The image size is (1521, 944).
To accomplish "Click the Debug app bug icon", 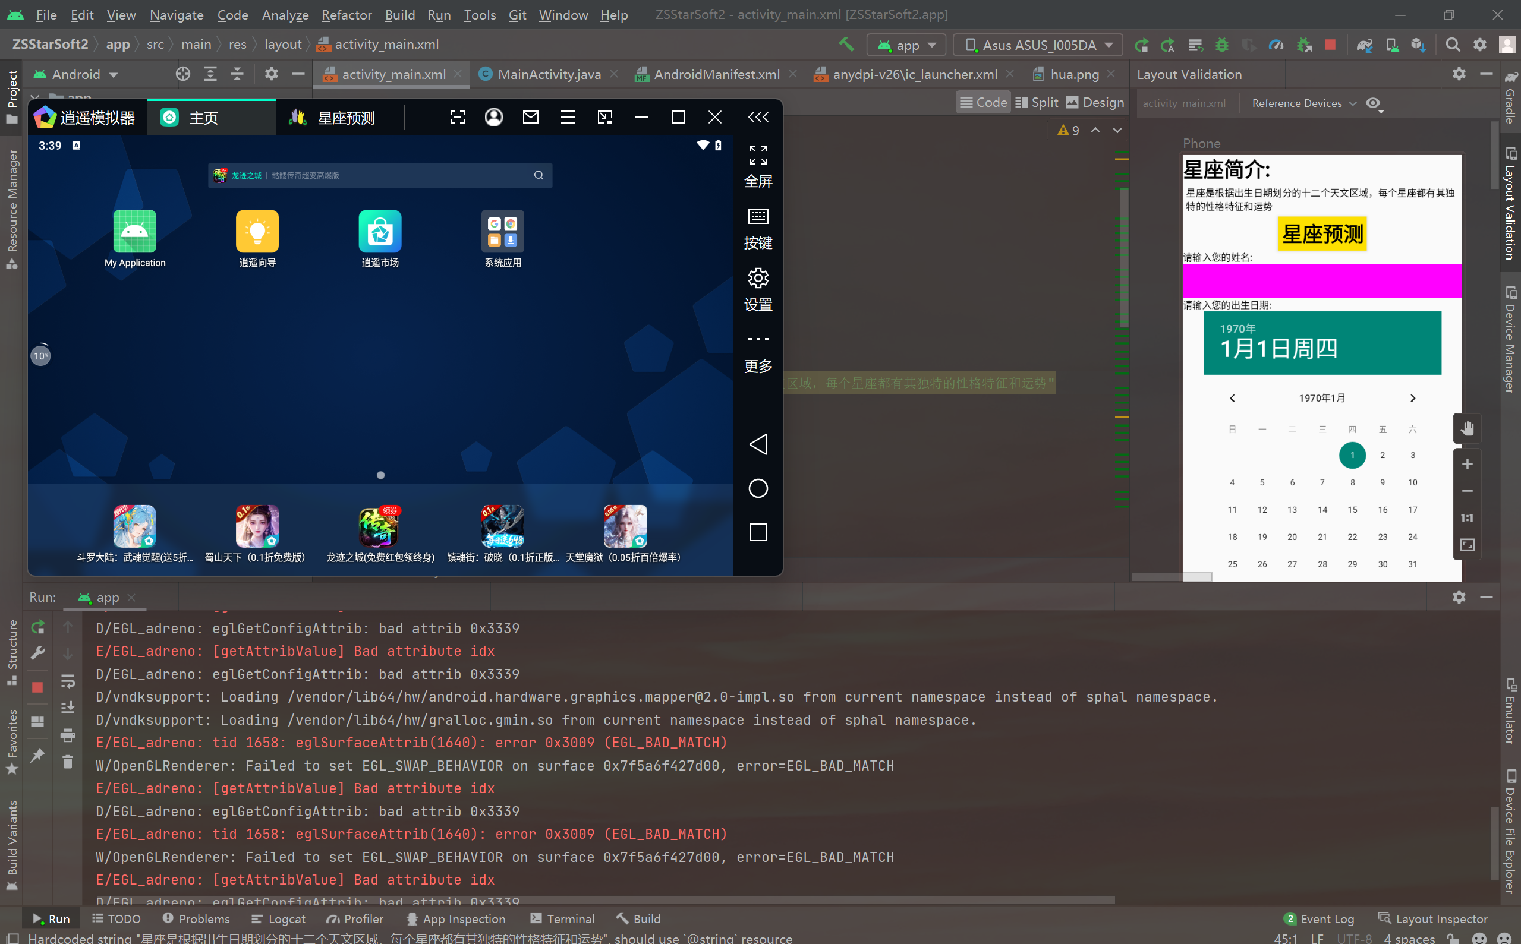I will pyautogui.click(x=1221, y=45).
